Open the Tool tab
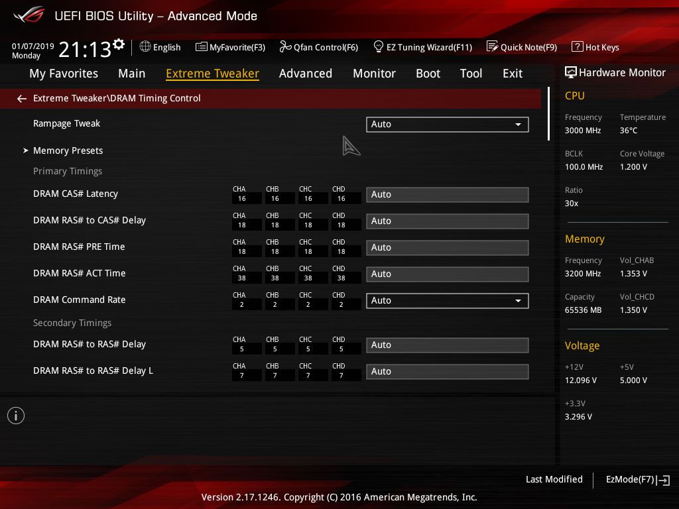 [x=471, y=74]
